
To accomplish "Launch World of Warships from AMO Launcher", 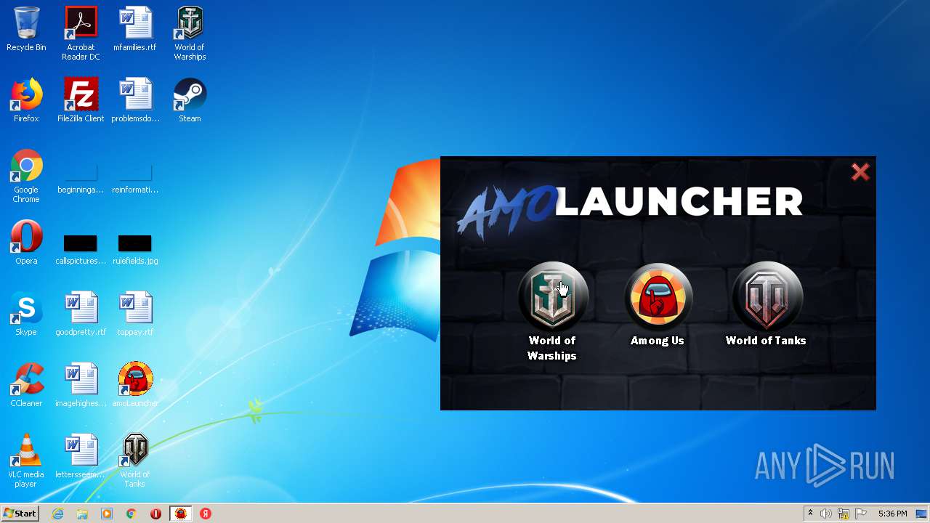I will [x=552, y=296].
